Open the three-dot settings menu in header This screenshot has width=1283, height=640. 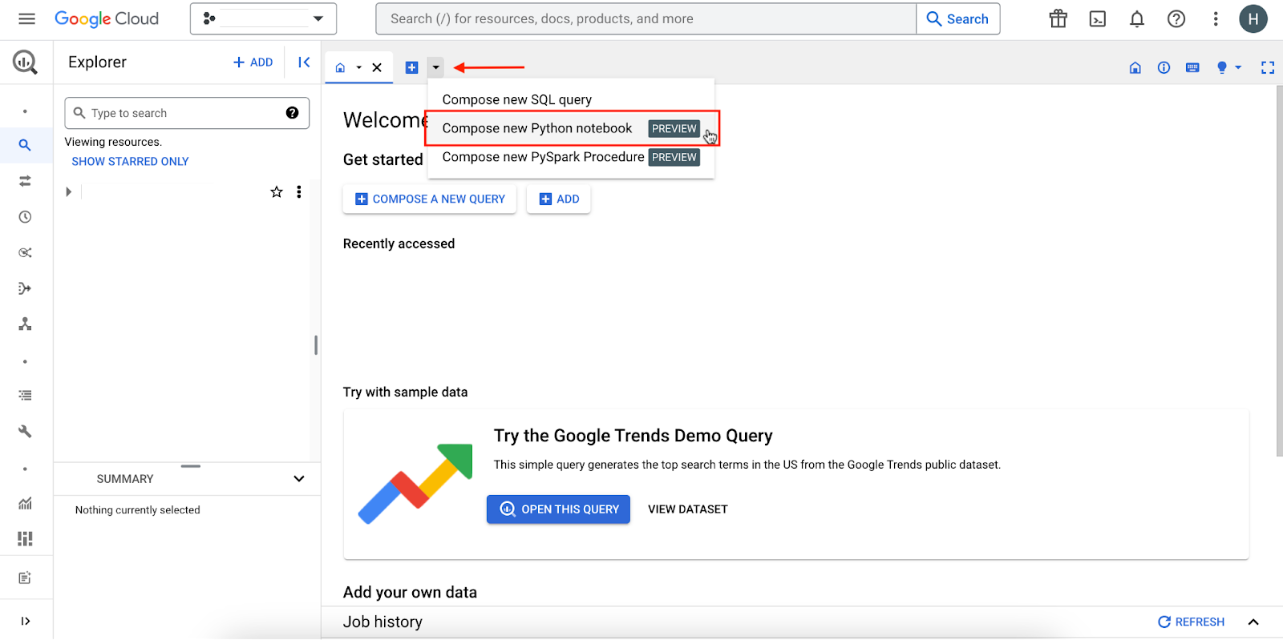1216,18
